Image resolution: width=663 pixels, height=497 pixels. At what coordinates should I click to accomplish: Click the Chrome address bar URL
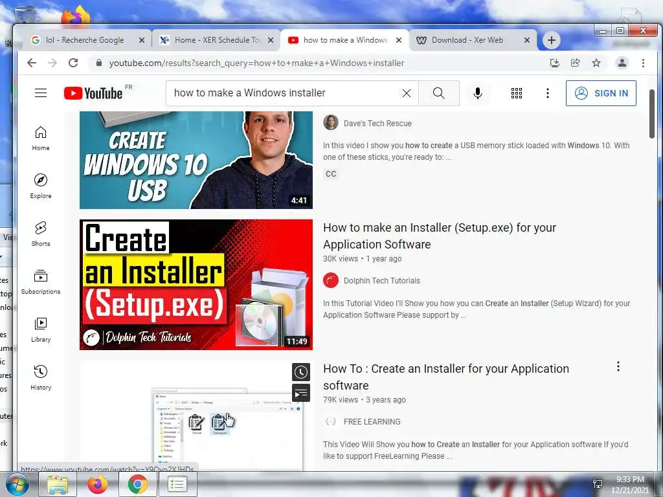tap(256, 63)
